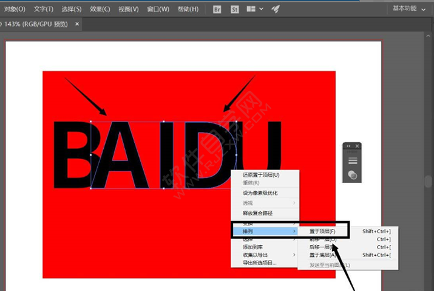Viewport: 434px width, 291px height.
Task: Choose 置于顶层(F) in the submenu
Action: [322, 231]
